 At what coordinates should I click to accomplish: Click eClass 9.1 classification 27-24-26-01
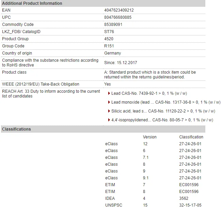pos(190,178)
